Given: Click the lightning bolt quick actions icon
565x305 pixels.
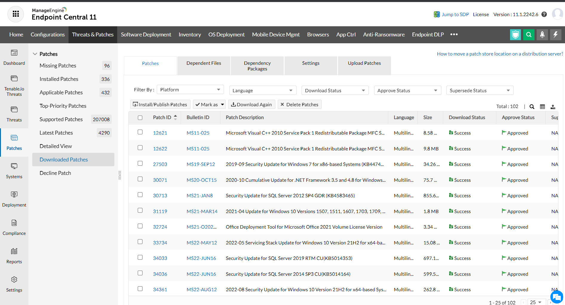Looking at the screenshot, I should (x=555, y=35).
